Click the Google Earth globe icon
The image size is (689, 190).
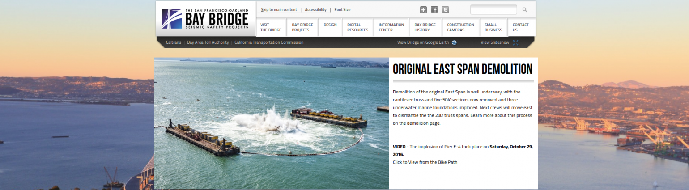tap(454, 42)
